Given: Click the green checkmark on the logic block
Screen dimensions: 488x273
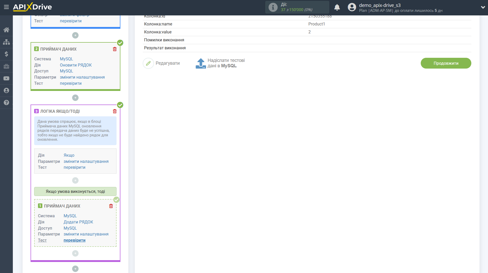Looking at the screenshot, I should [120, 105].
